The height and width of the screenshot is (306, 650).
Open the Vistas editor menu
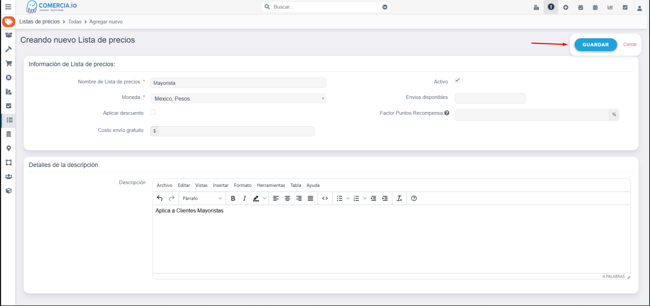[x=202, y=185]
